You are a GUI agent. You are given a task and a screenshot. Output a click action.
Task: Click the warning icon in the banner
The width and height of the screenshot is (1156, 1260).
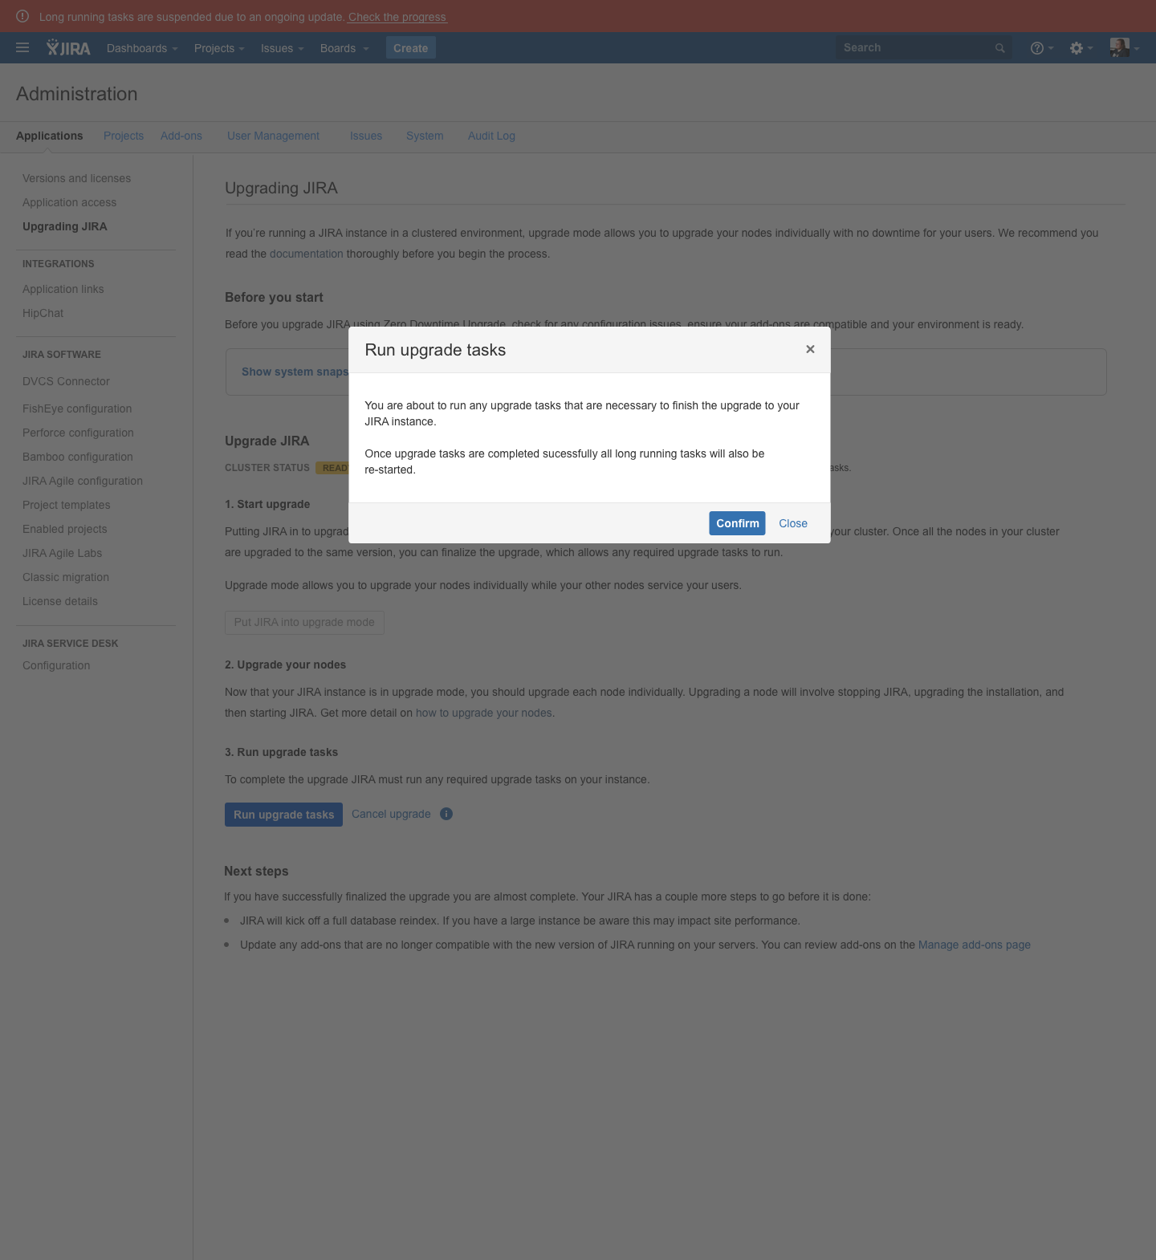(22, 16)
